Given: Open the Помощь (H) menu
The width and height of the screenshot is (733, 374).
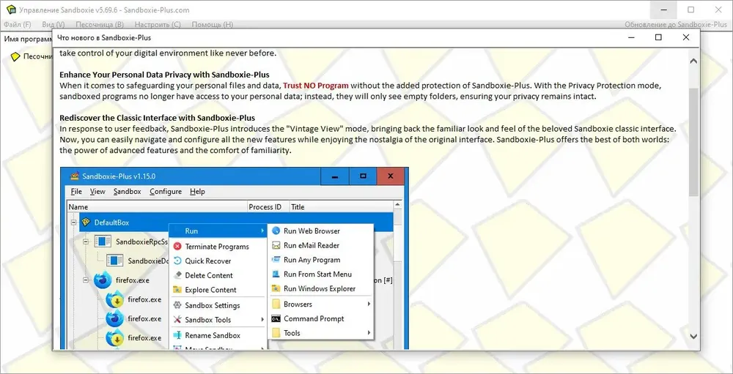Looking at the screenshot, I should (213, 24).
